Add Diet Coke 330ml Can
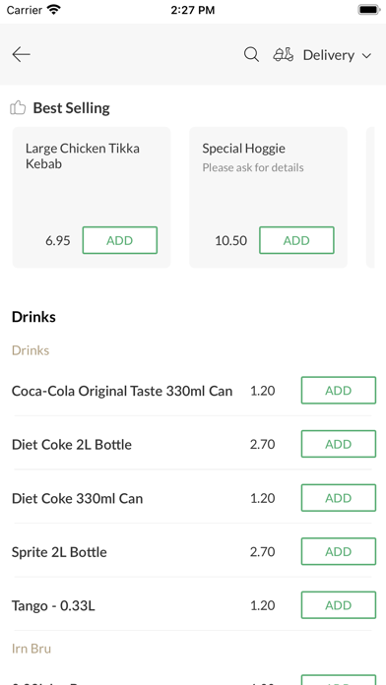386x685 pixels. coord(339,498)
